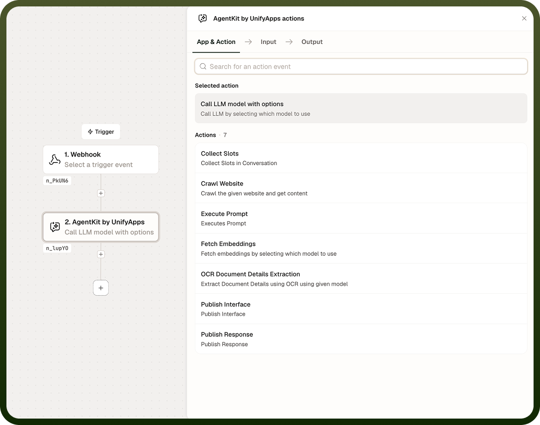Click the dashed plus button at workflow end

tap(100, 288)
